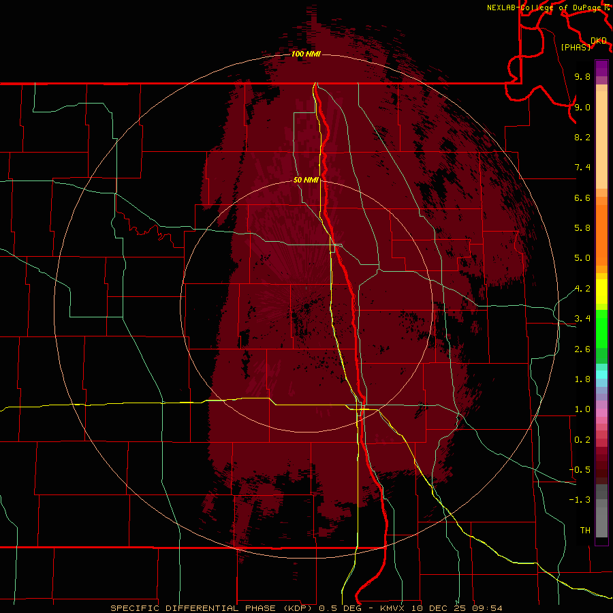This screenshot has height=613, width=613.
Task: Click the DKD product label
Action: 599,41
